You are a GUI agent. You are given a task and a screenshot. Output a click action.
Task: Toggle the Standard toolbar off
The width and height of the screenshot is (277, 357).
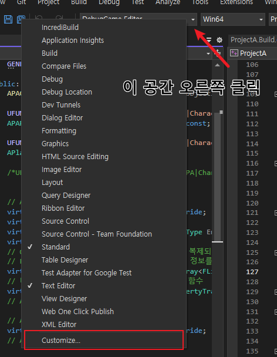(x=104, y=247)
